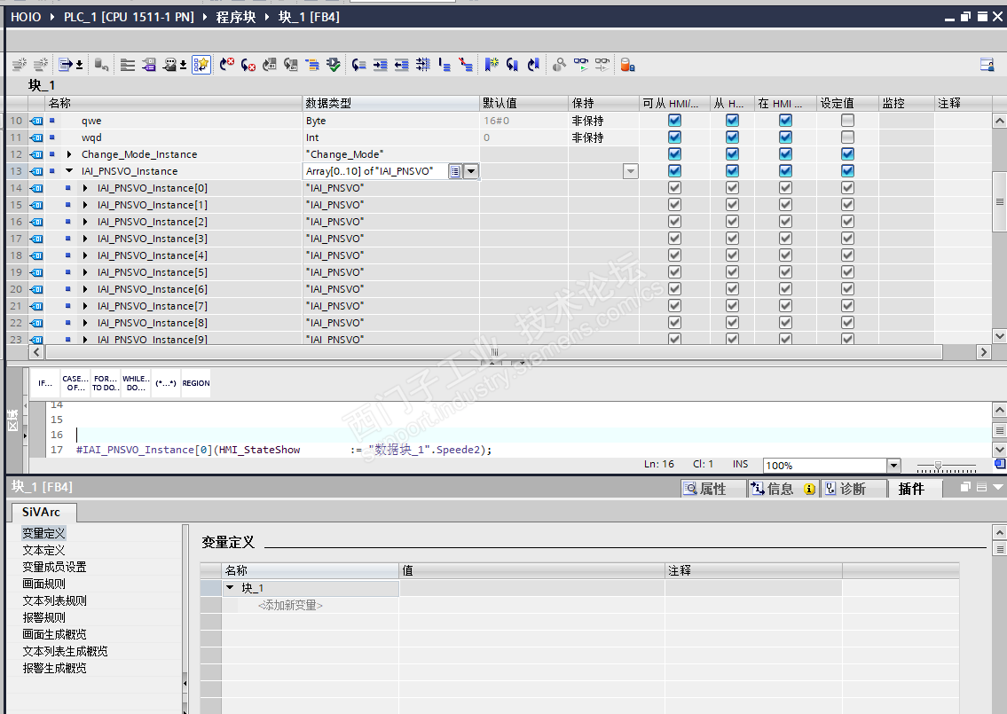The height and width of the screenshot is (714, 1007).
Task: Toggle HMI accessible checkbox for IAI_PNSVO_Instance row
Action: [674, 171]
